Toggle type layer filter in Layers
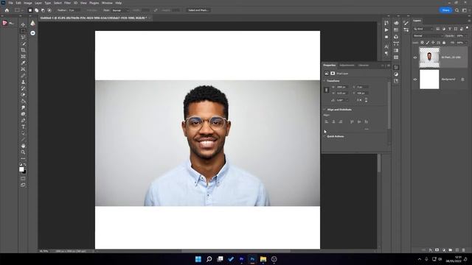This screenshot has width=472, height=265. (450, 29)
